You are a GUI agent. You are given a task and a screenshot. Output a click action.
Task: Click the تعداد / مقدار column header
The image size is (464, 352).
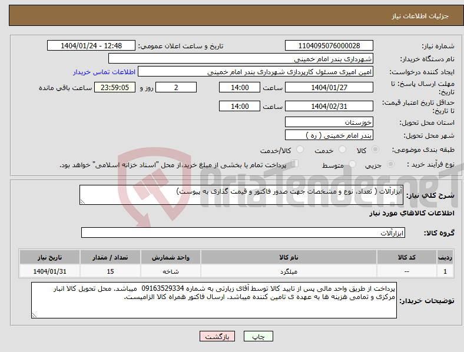click(x=110, y=257)
